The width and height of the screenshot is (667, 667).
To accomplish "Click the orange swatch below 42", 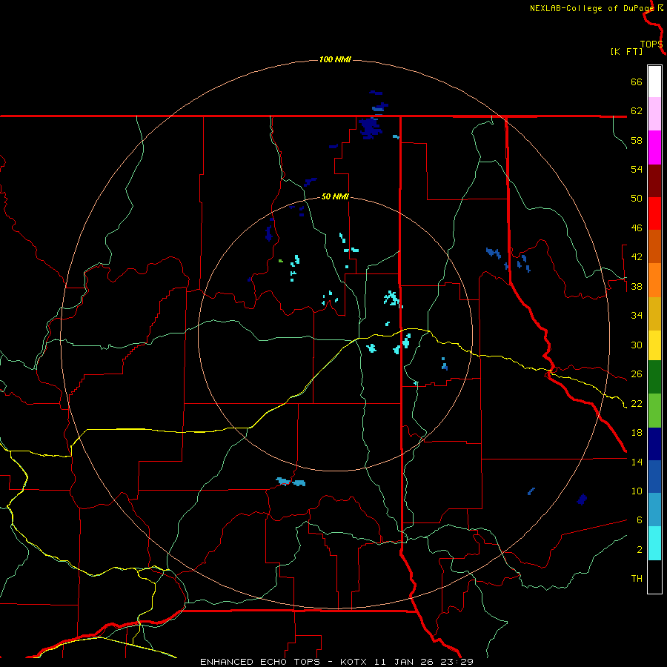I will [654, 280].
